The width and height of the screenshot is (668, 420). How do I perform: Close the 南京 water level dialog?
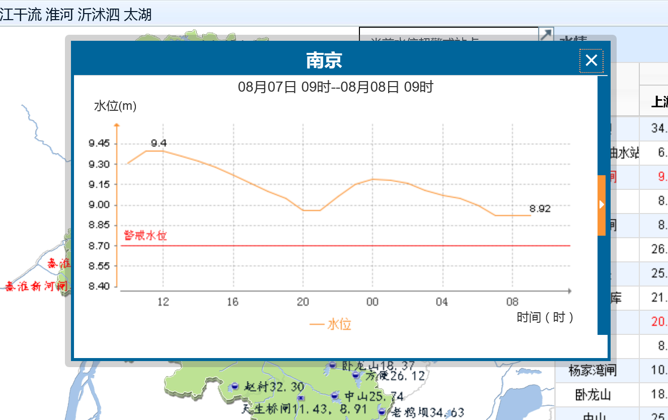[x=591, y=60]
